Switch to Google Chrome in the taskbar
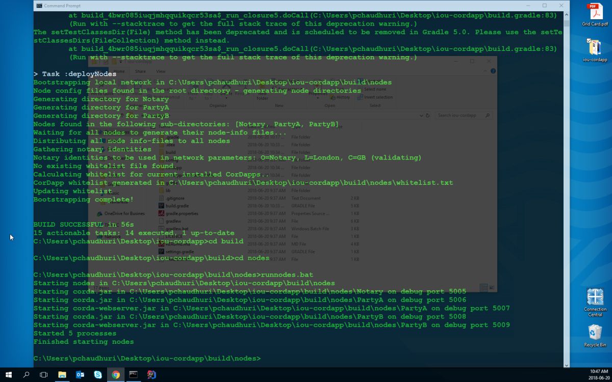The width and height of the screenshot is (612, 382). pyautogui.click(x=116, y=374)
